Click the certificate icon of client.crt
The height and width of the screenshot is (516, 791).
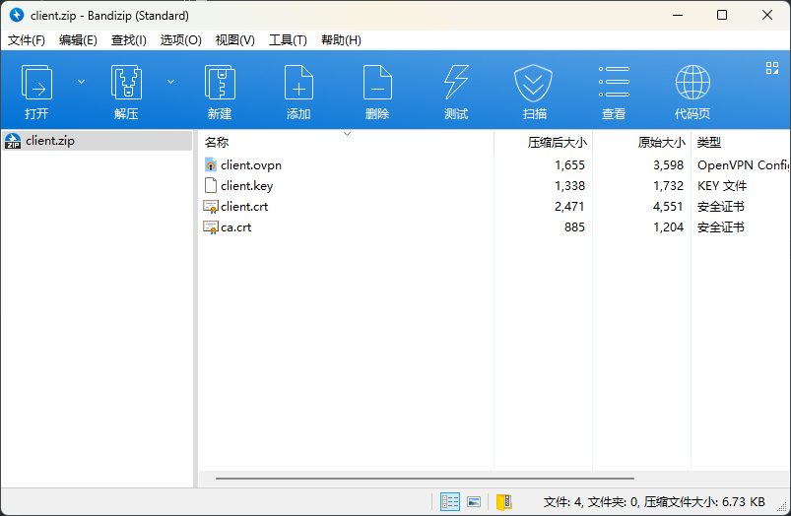pyautogui.click(x=211, y=207)
